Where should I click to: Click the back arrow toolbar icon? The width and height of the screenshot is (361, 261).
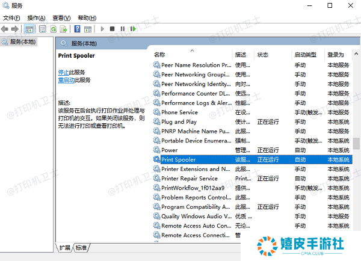pyautogui.click(x=5, y=29)
